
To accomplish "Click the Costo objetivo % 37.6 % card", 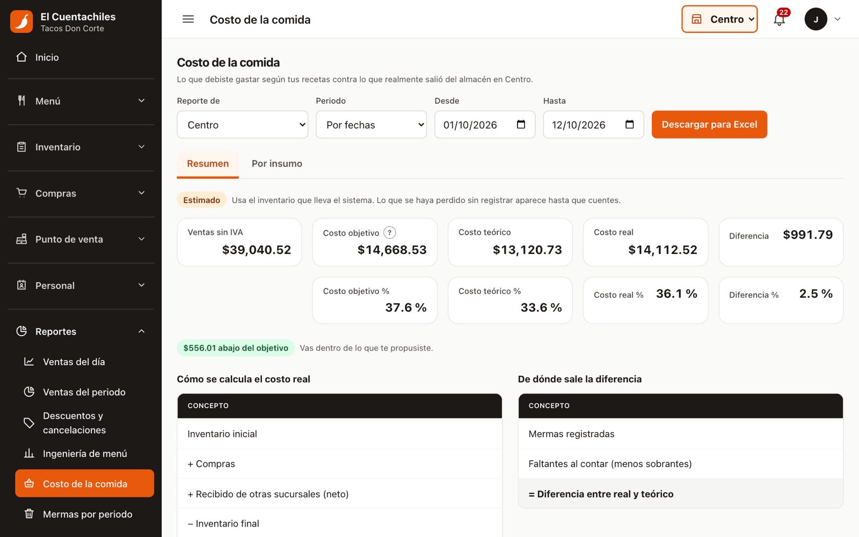I will [x=375, y=300].
